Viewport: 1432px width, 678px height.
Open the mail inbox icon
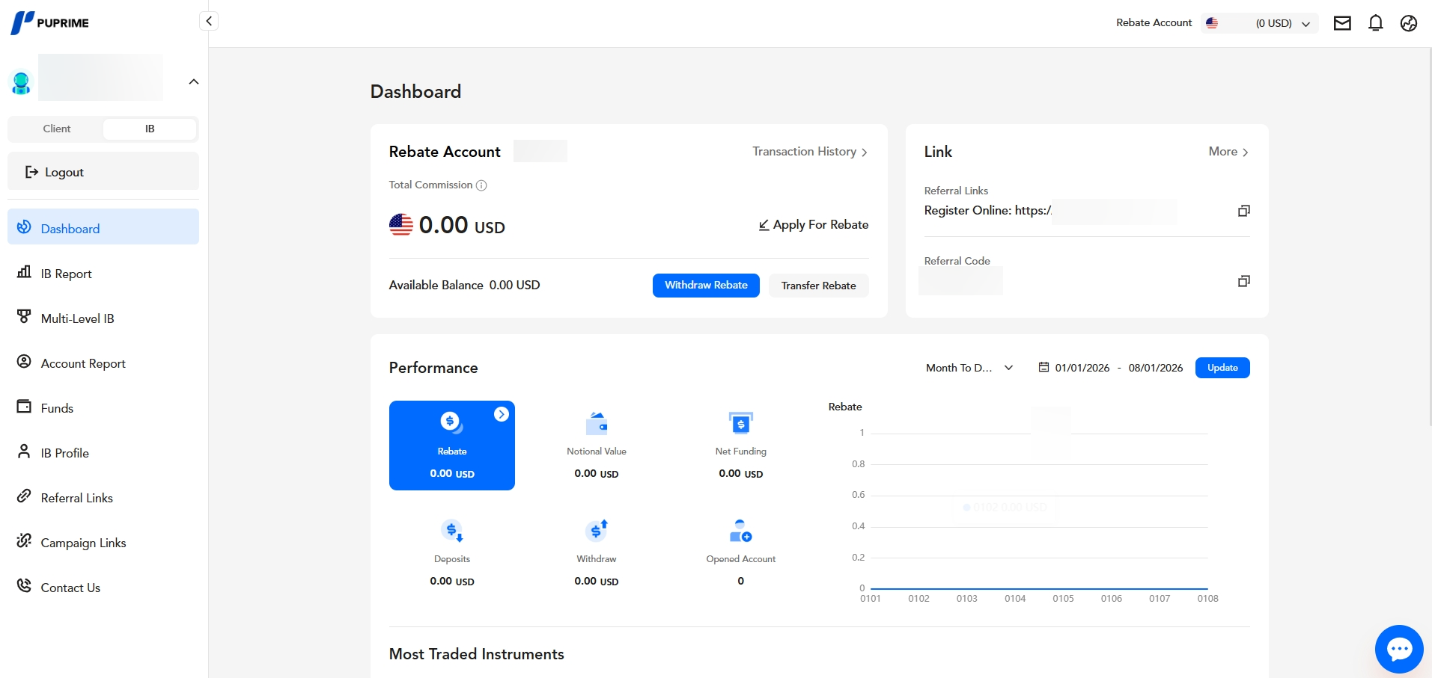(1342, 23)
